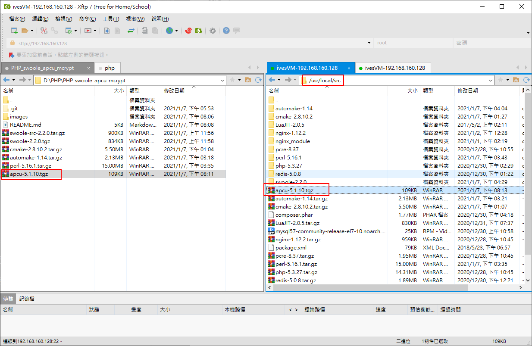532x346 pixels.
Task: Expand the local path dropdown
Action: 222,80
